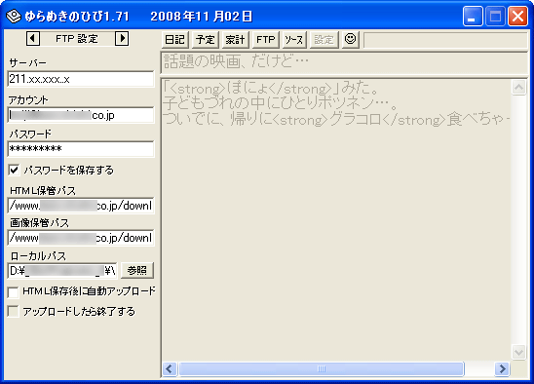Focus the サーバー address field
This screenshot has height=384, width=534.
point(81,79)
